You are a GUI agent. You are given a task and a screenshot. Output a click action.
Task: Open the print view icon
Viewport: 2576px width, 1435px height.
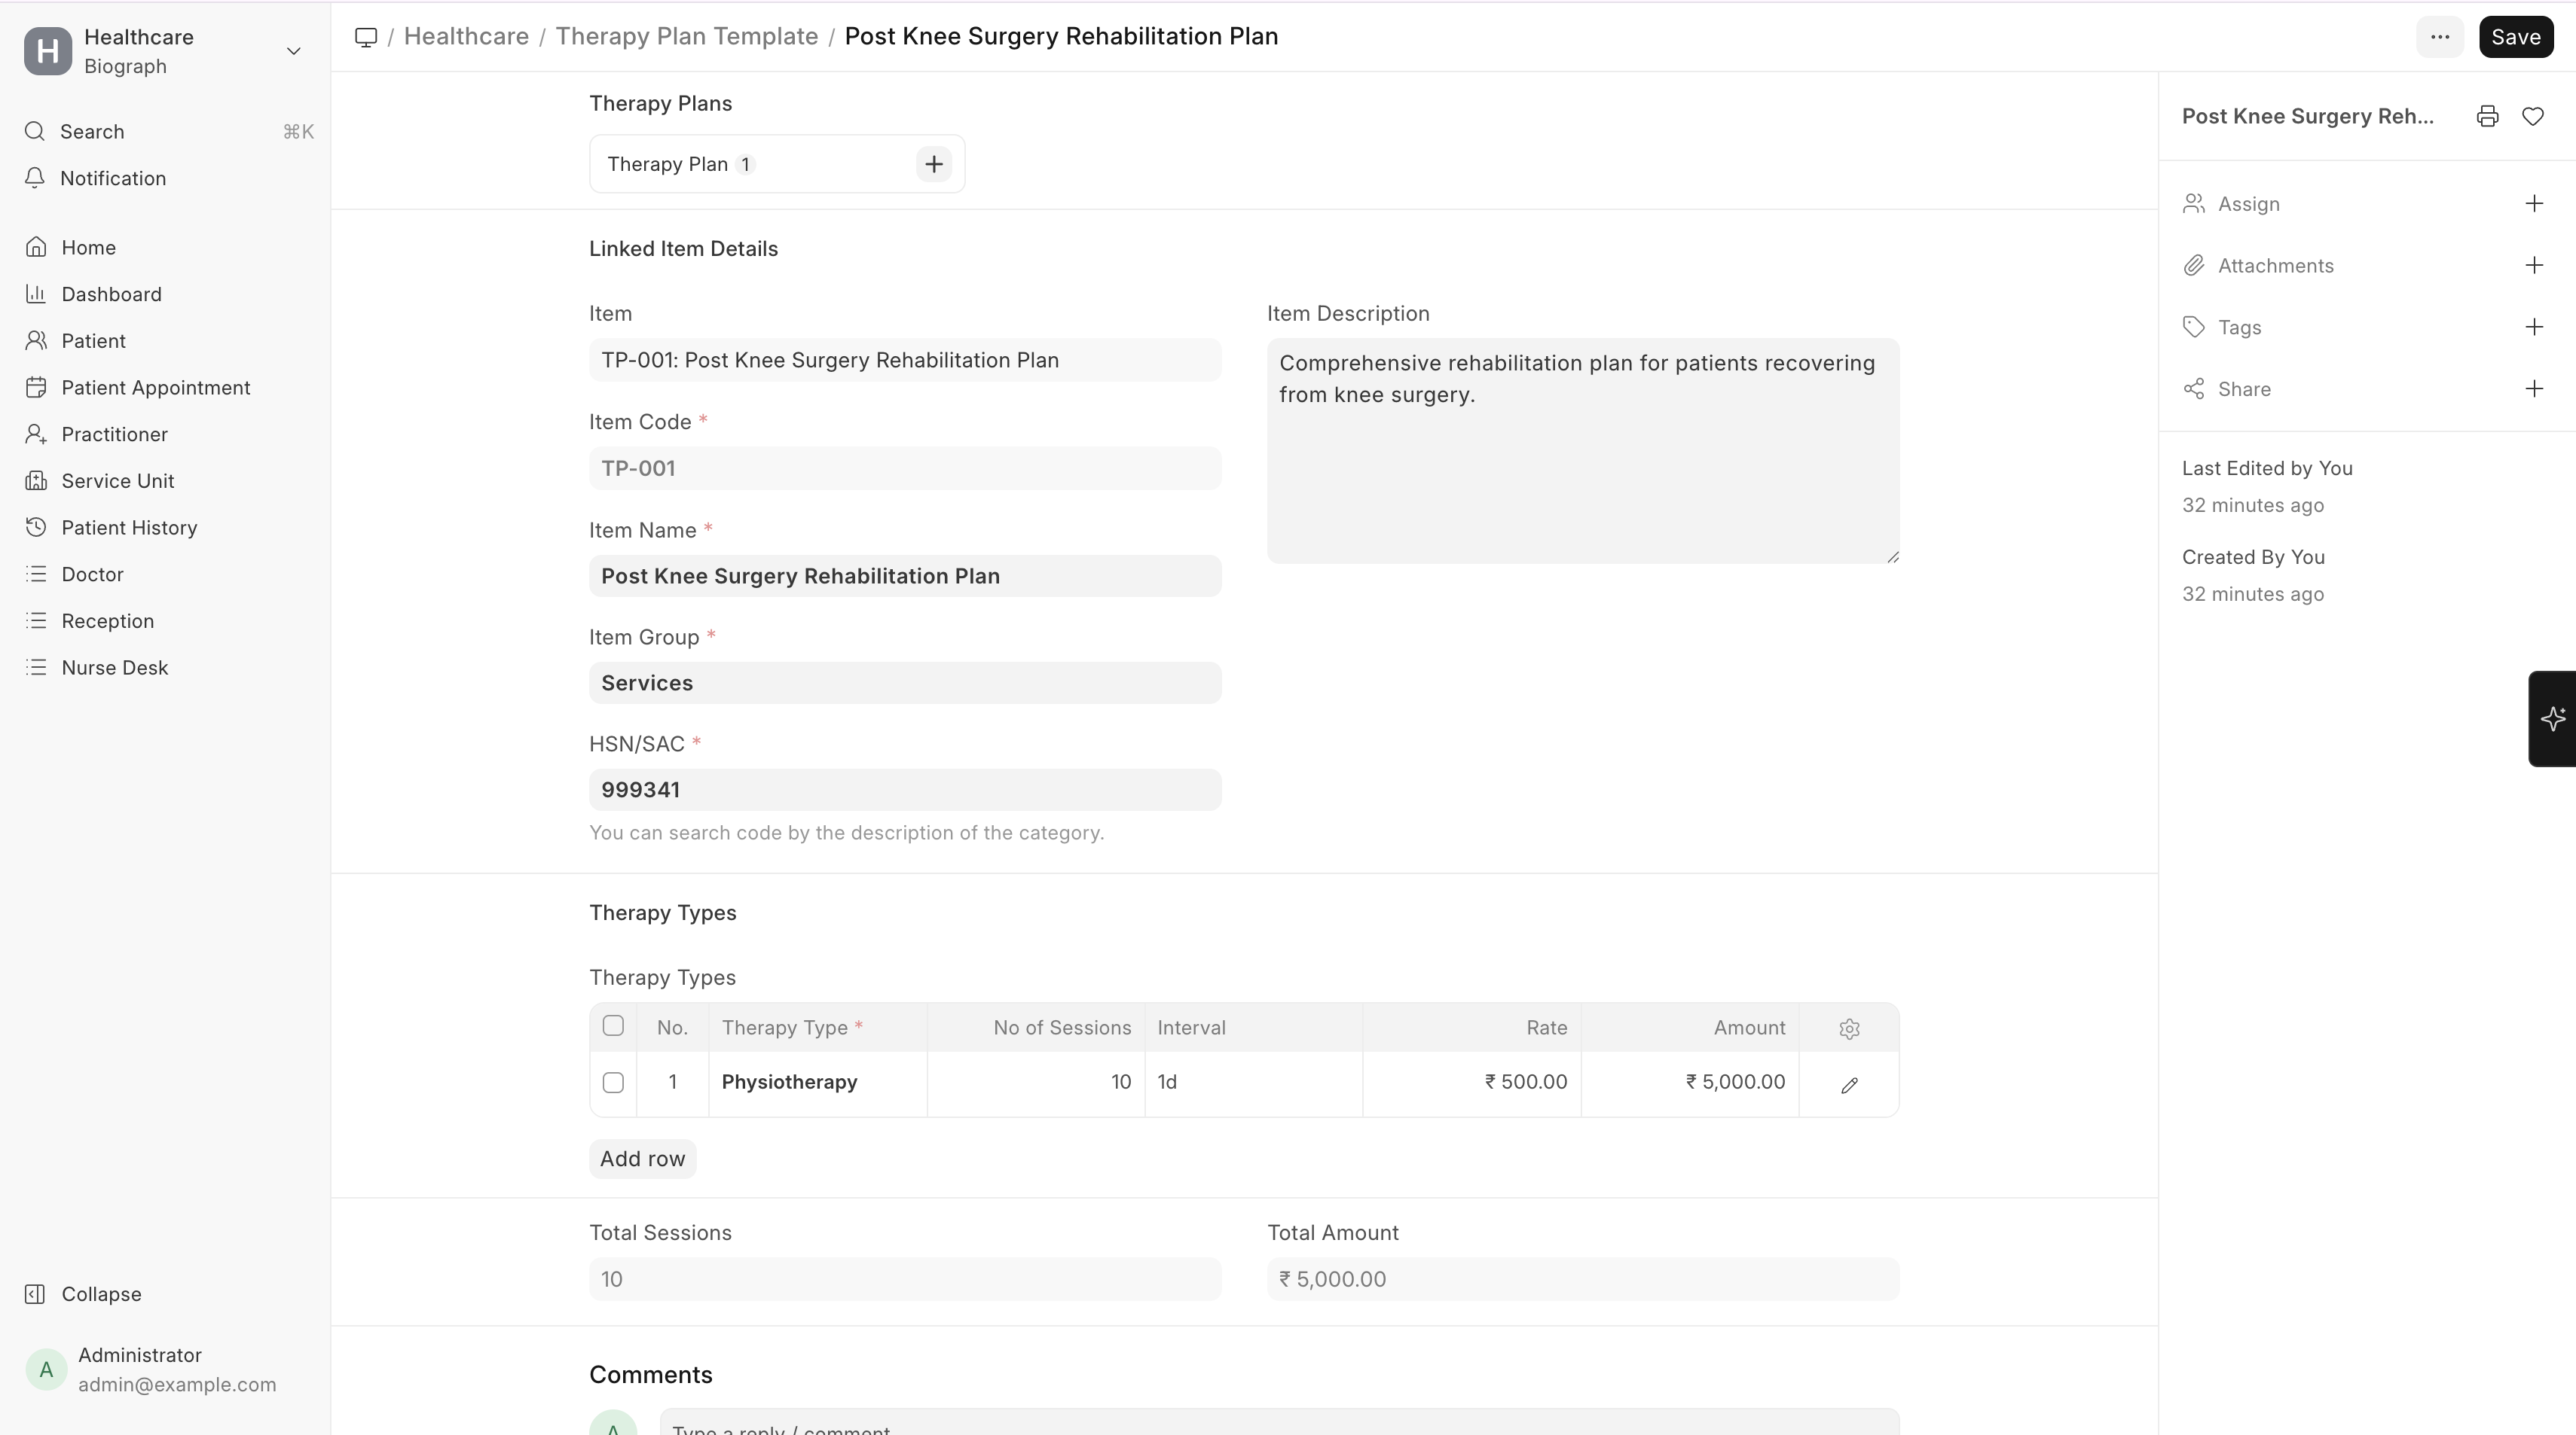click(2487, 116)
